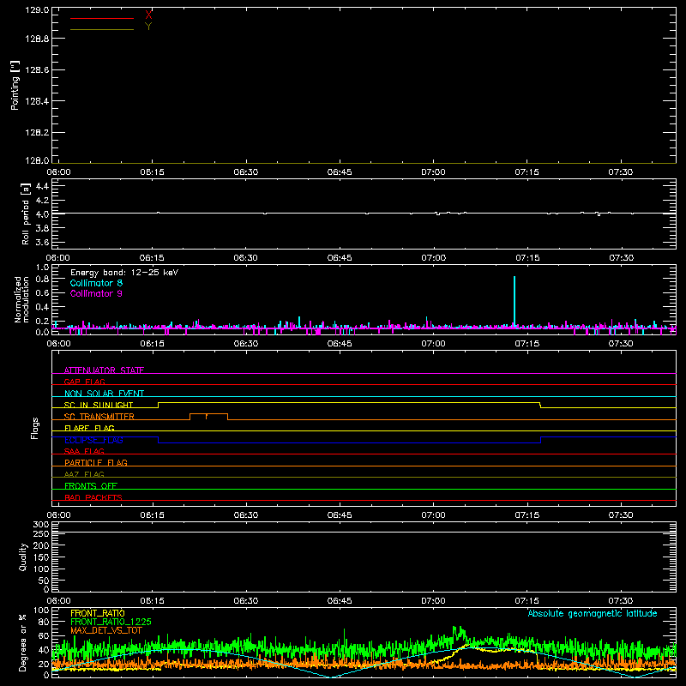Click the ECLIPSE_FLAG label
The width and height of the screenshot is (686, 686).
pyautogui.click(x=93, y=440)
